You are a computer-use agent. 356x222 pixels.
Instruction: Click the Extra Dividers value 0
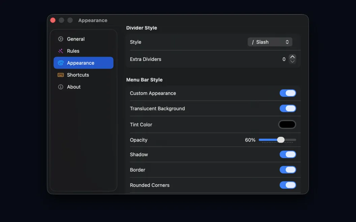(284, 59)
